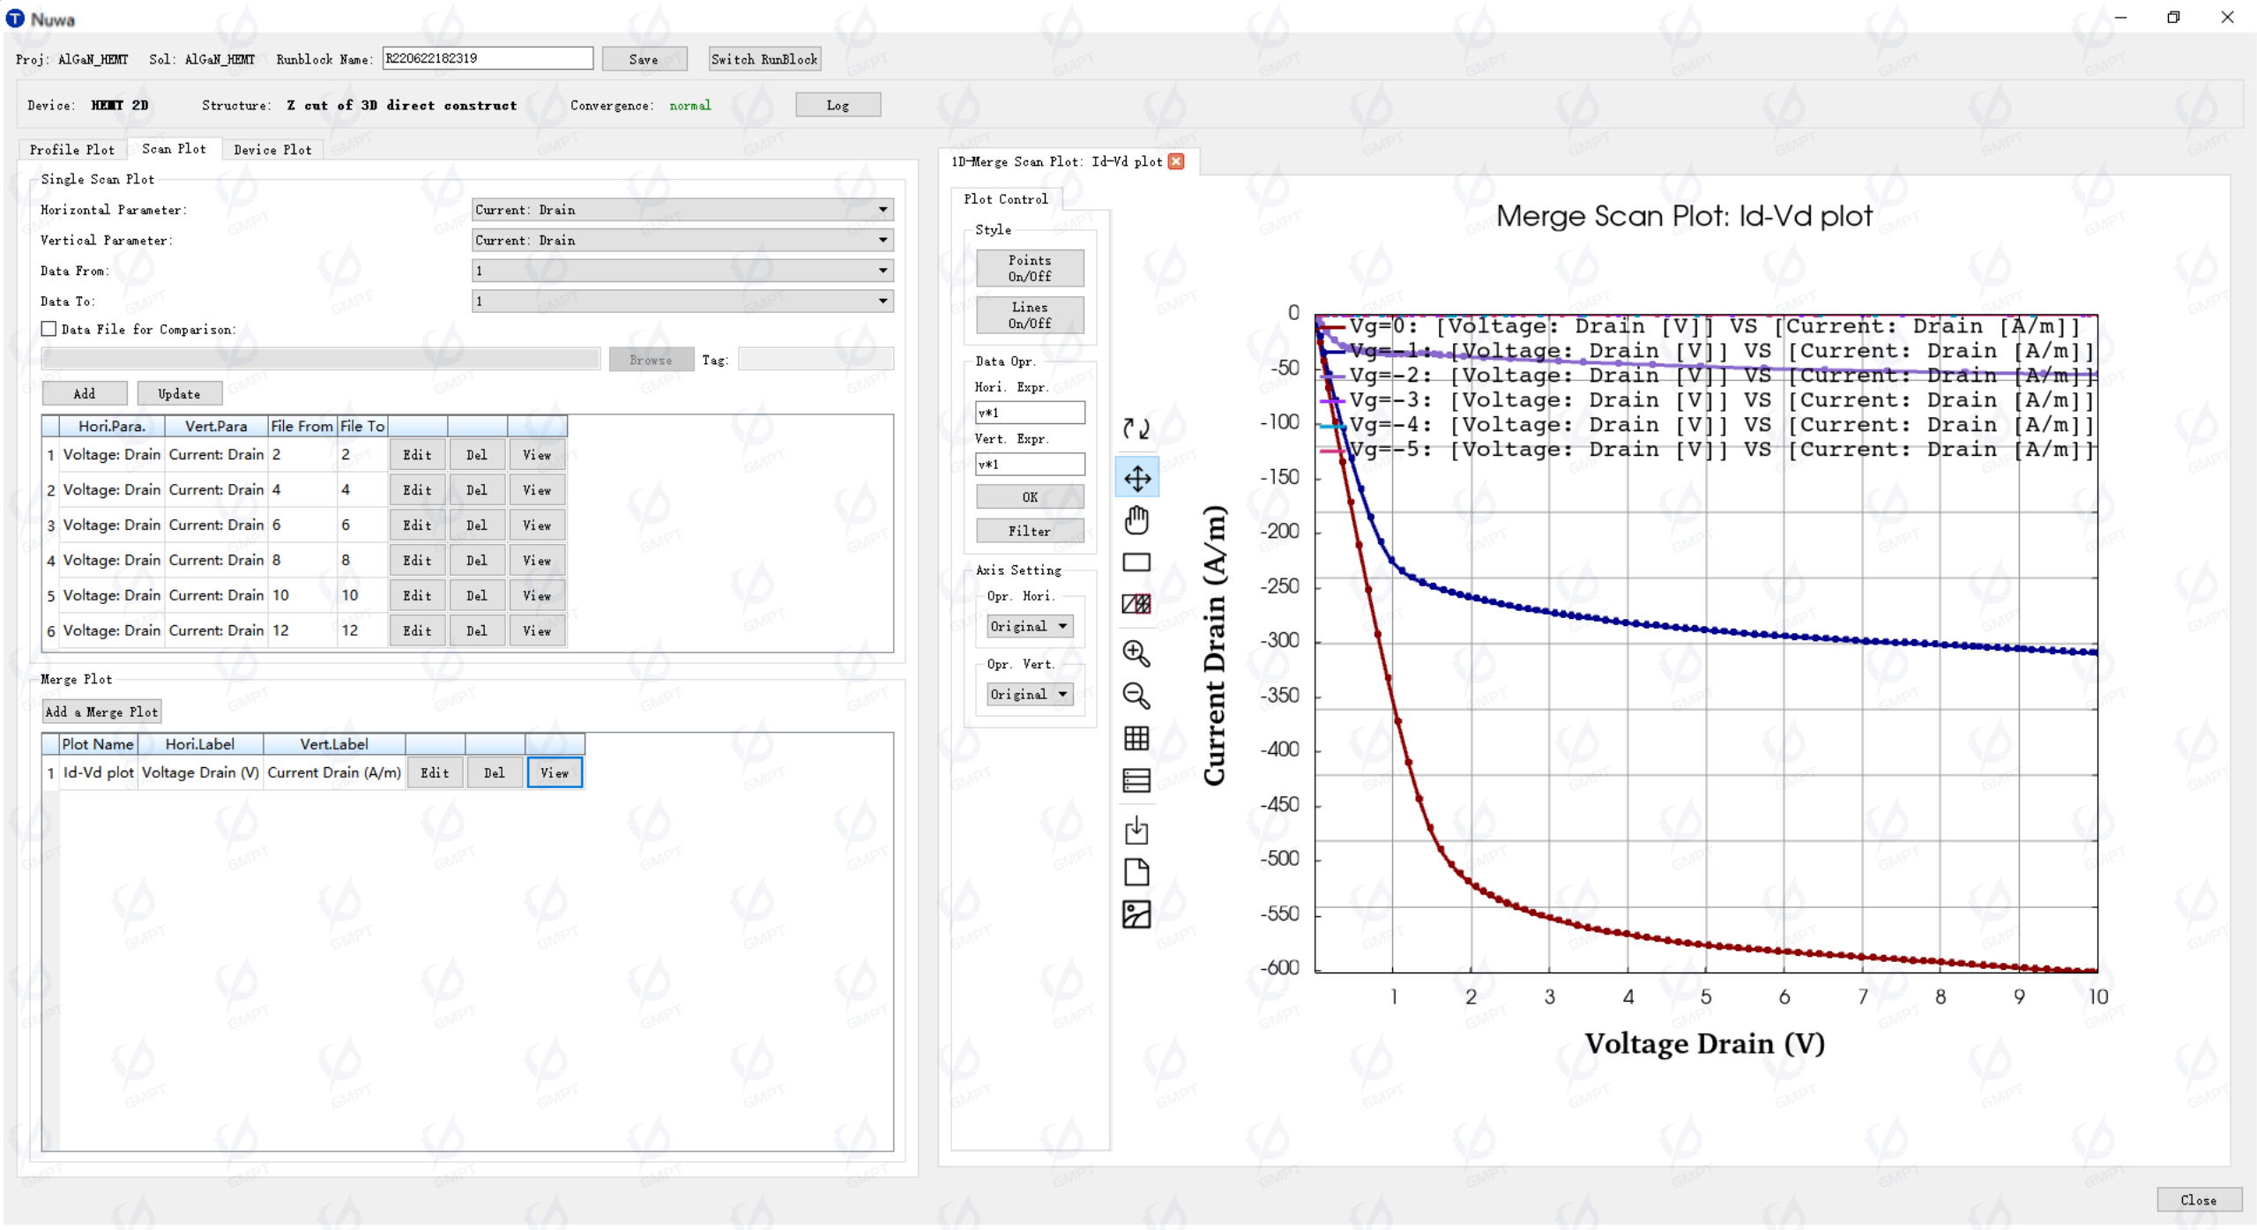This screenshot has width=2257, height=1230.
Task: Click the reset/rotate view icon
Action: pyautogui.click(x=1136, y=429)
